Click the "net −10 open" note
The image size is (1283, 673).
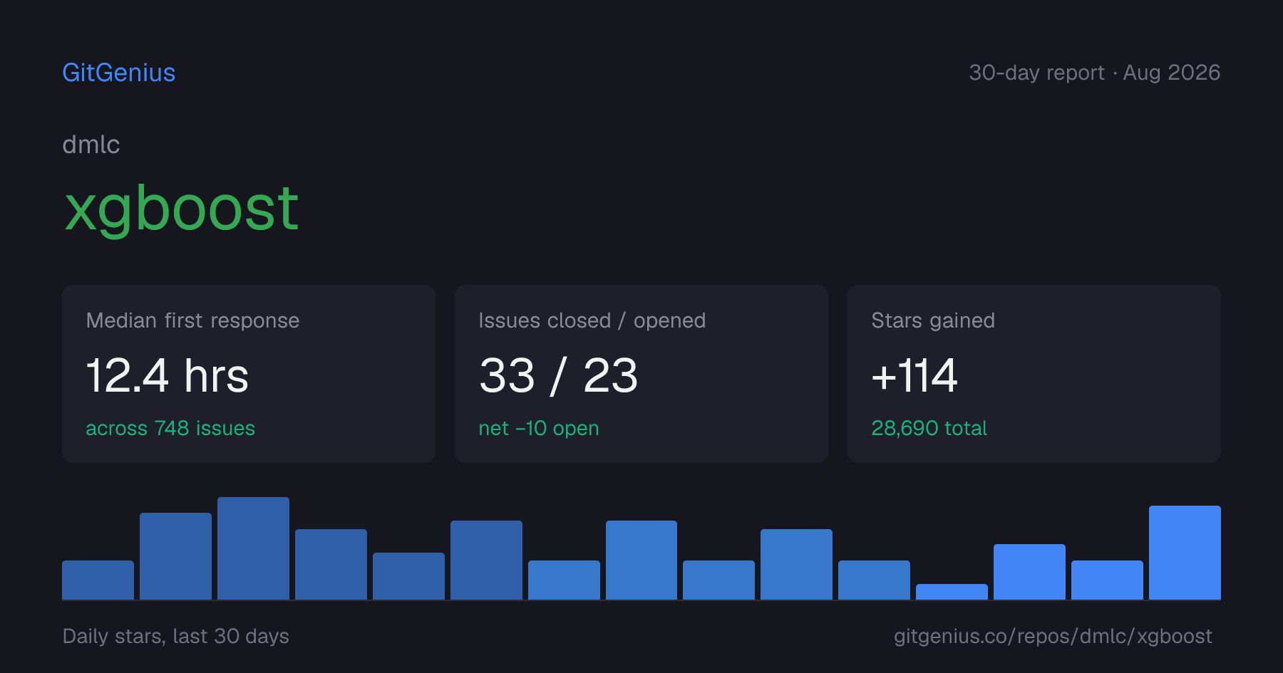(x=539, y=428)
